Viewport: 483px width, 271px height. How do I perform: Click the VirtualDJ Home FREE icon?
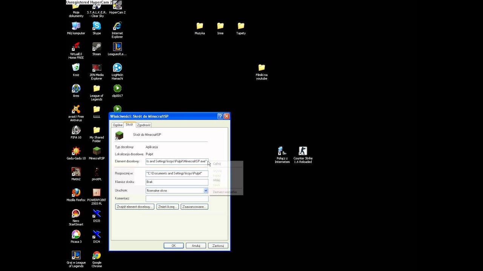76,51
